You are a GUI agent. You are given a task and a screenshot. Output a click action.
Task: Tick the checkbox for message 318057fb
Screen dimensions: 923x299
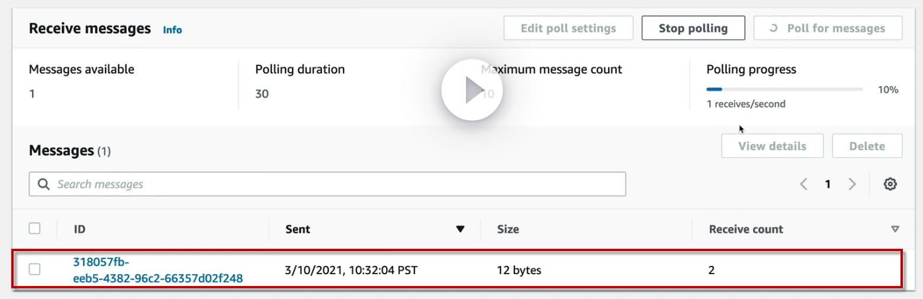coord(35,270)
